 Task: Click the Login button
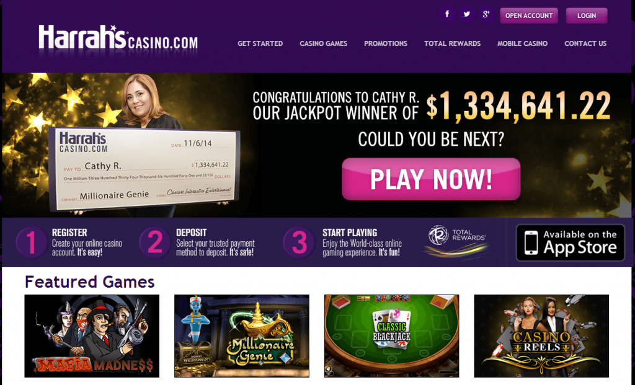pyautogui.click(x=587, y=15)
